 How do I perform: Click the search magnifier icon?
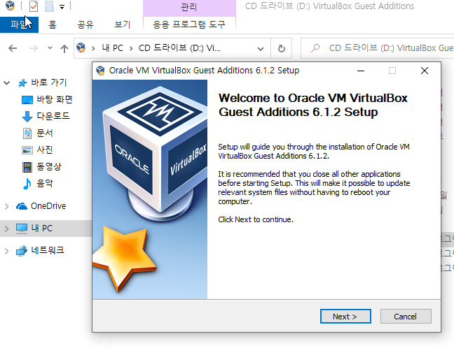pyautogui.click(x=315, y=48)
